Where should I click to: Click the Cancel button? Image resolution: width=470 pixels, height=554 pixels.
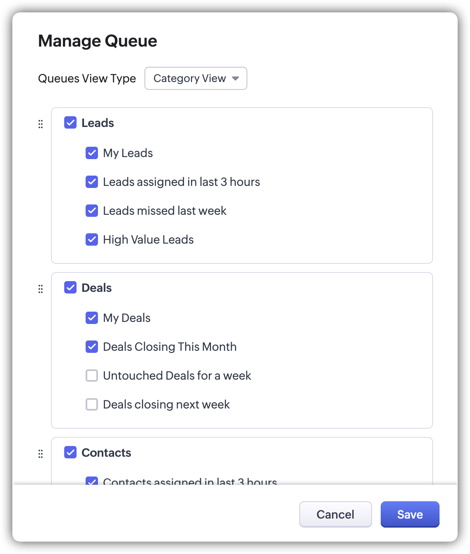coord(335,514)
